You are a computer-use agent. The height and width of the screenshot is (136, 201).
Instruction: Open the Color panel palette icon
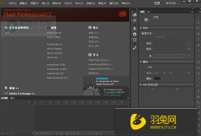(135, 15)
